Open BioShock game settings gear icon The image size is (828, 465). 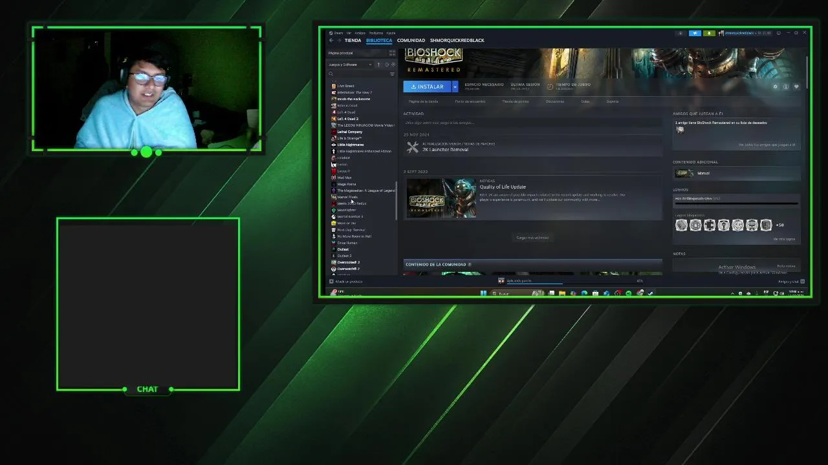point(776,87)
